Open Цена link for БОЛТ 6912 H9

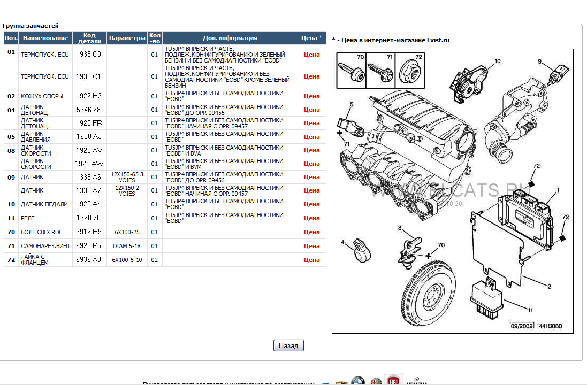[x=311, y=232]
